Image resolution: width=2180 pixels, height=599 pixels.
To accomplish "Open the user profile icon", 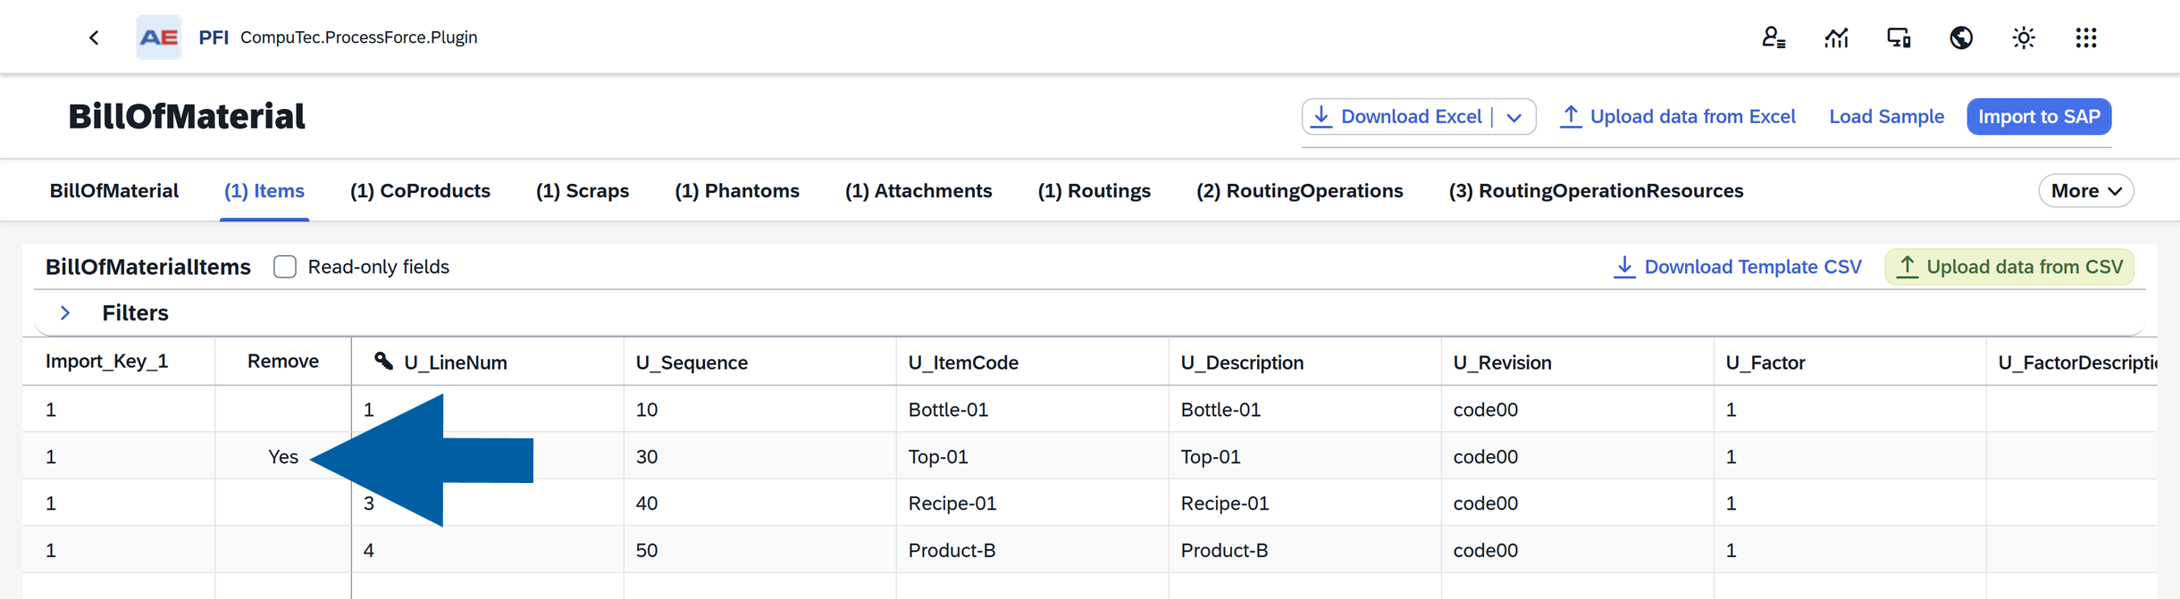I will pyautogui.click(x=1773, y=37).
